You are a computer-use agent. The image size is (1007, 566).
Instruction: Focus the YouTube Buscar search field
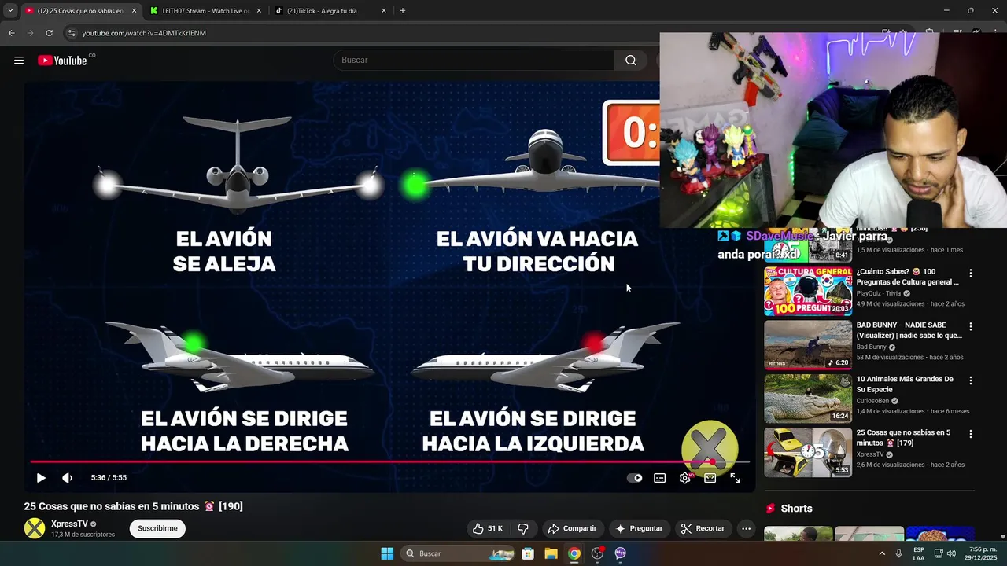click(474, 61)
